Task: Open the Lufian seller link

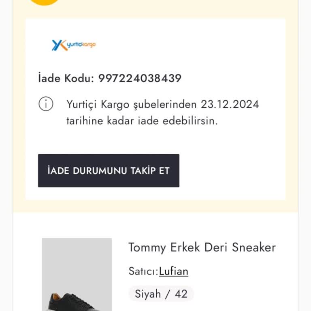Action: coord(173,271)
